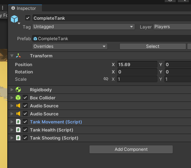Image resolution: width=191 pixels, height=168 pixels.
Task: Expand the Rigidbody component
Action: (12, 90)
